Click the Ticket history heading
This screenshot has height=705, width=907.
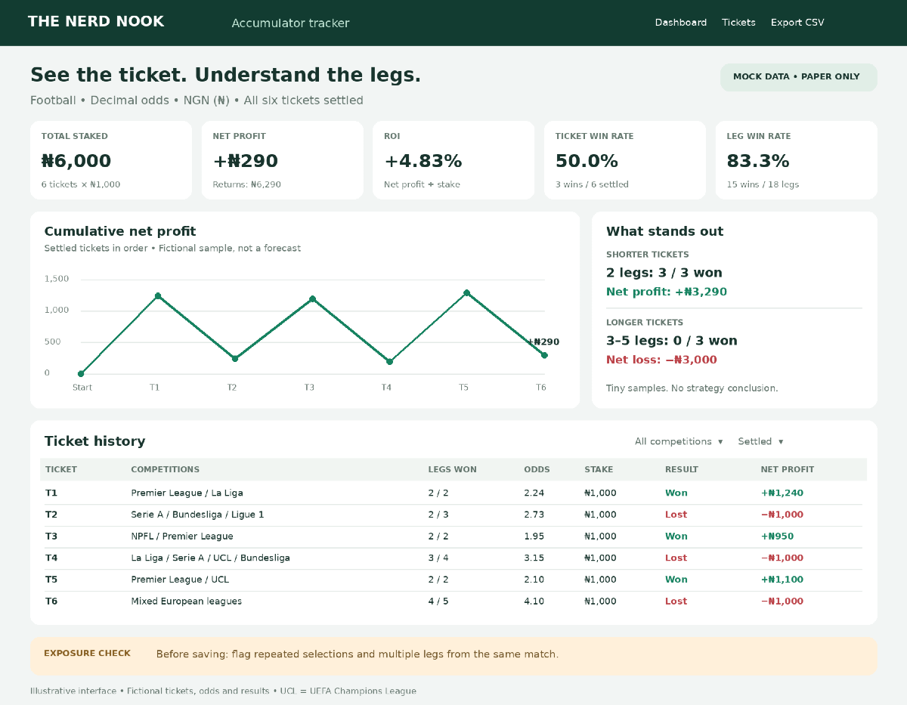pyautogui.click(x=95, y=441)
